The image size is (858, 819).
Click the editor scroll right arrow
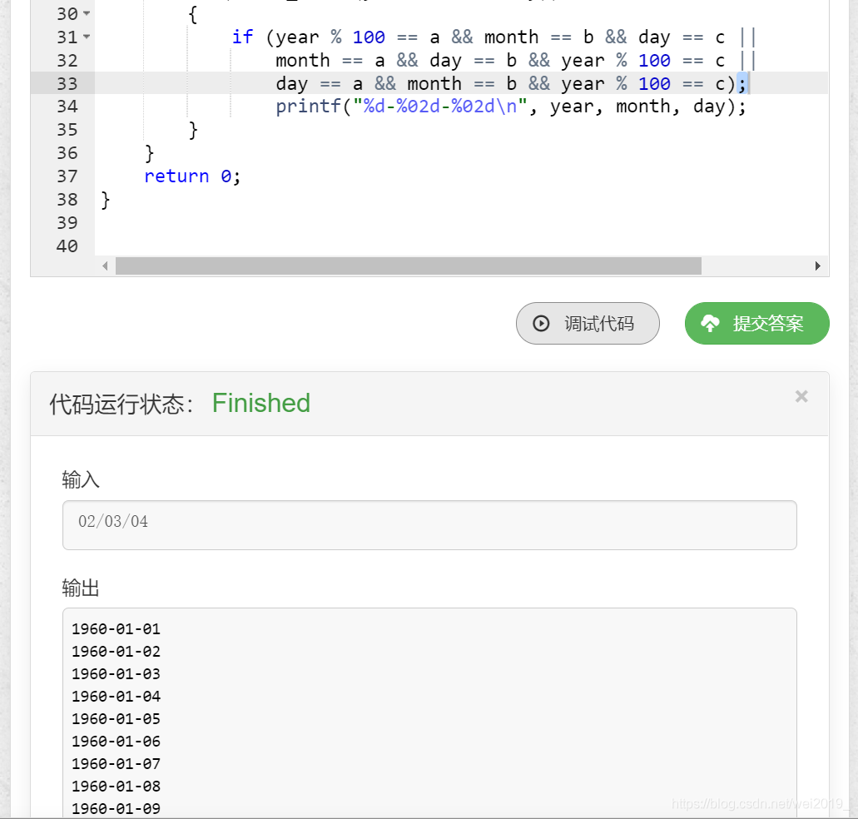click(817, 266)
